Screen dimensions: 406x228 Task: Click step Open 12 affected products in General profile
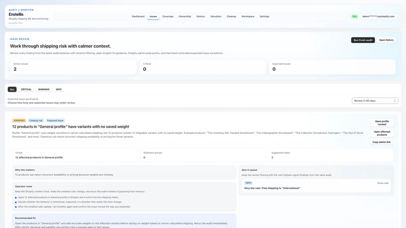coord(69,197)
